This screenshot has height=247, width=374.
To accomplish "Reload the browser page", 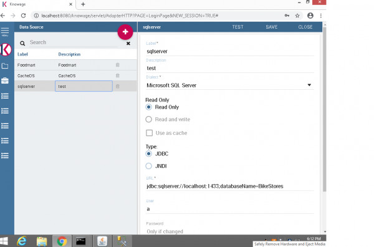I will [23, 16].
